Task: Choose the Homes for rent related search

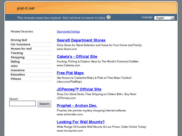Action: tap(21, 49)
